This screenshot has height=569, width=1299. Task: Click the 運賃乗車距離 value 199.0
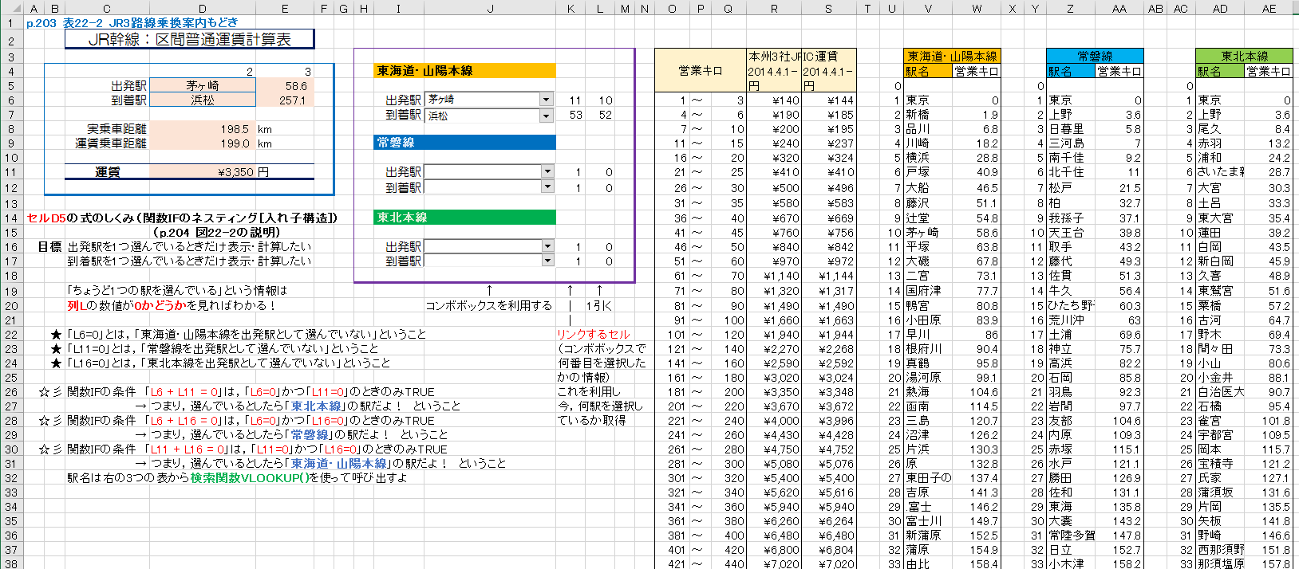pos(203,143)
